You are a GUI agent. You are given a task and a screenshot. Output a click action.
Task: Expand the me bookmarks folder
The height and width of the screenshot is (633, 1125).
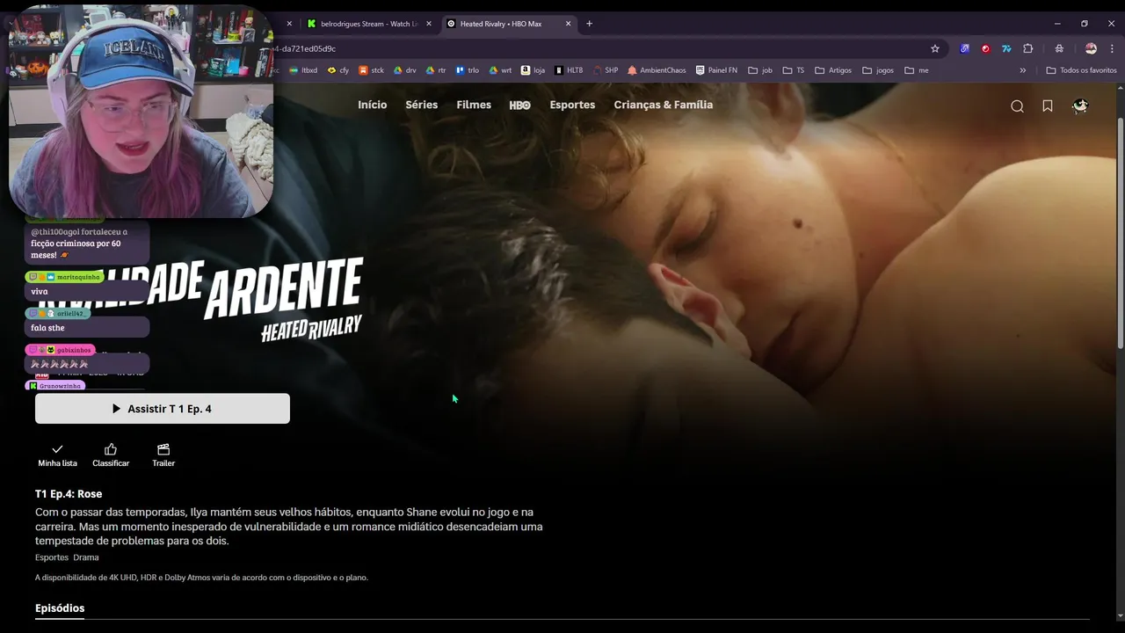click(x=917, y=70)
